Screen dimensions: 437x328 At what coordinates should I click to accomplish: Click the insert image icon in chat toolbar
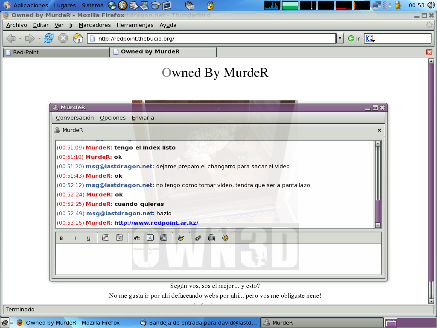pyautogui.click(x=211, y=238)
